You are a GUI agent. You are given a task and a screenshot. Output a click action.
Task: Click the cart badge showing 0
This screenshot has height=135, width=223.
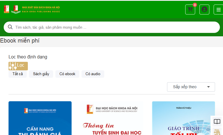pyautogui.click(x=195, y=5)
